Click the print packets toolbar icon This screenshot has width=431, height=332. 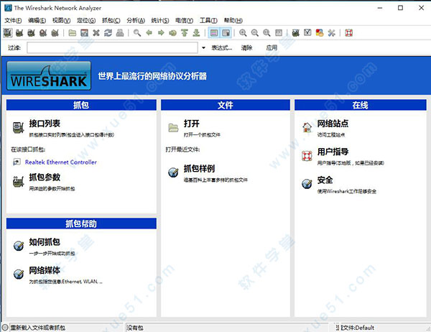point(120,33)
